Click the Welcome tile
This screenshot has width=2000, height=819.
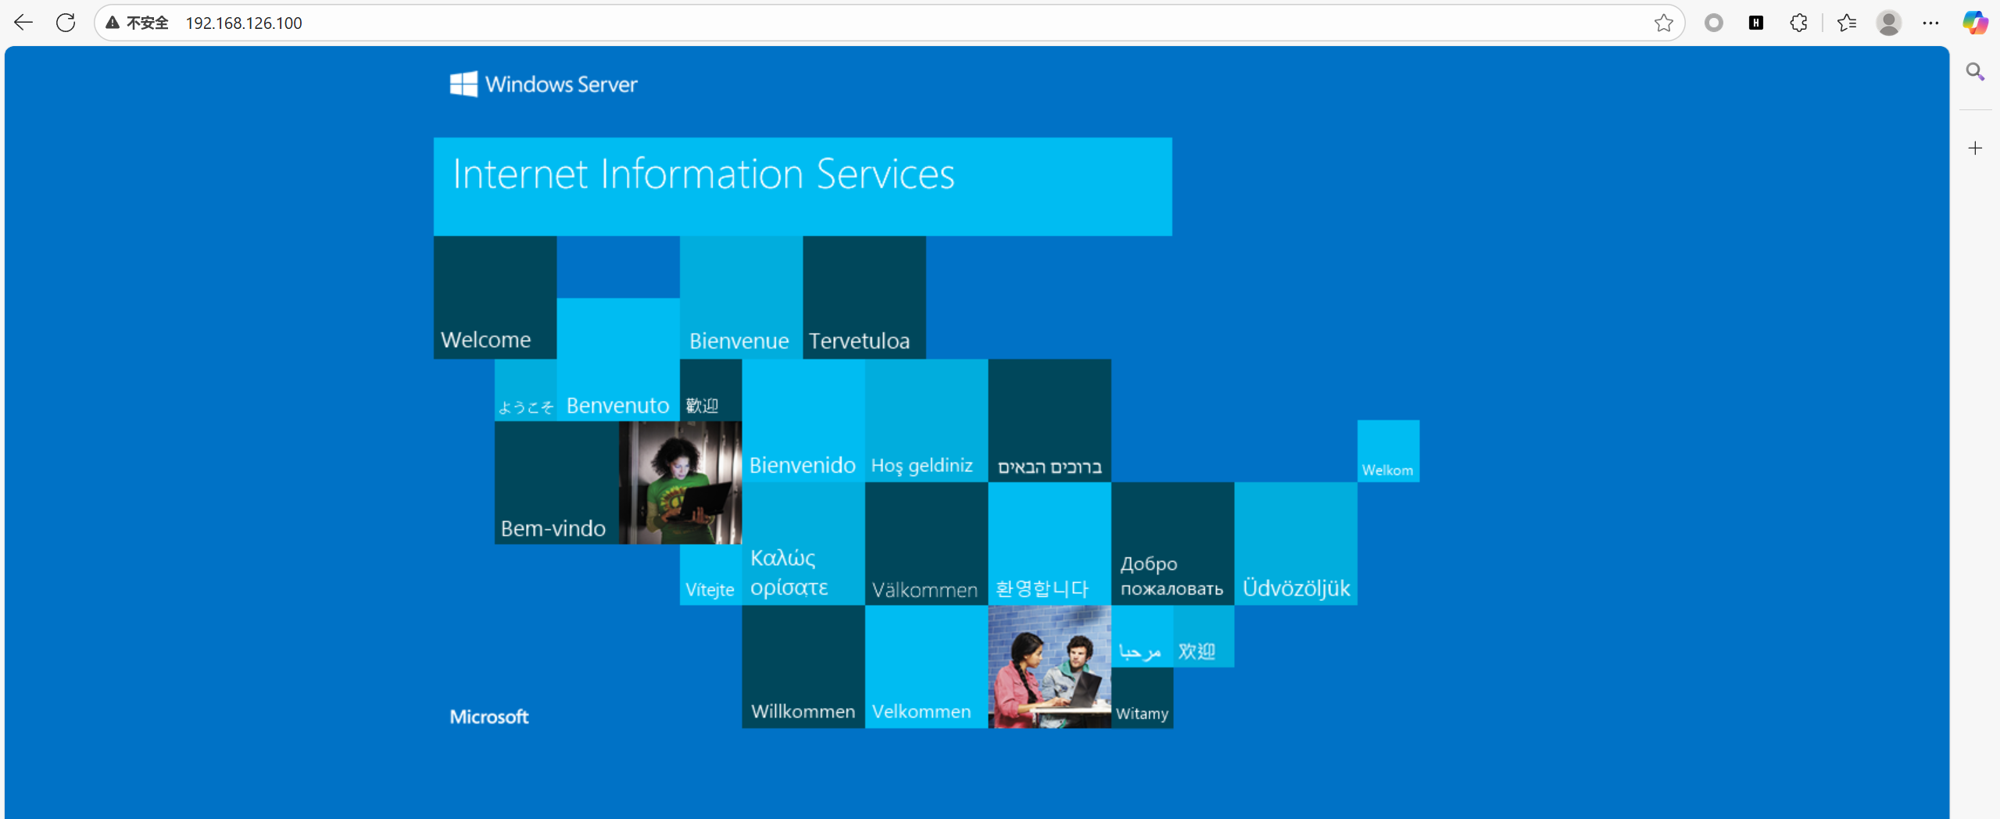pos(495,297)
